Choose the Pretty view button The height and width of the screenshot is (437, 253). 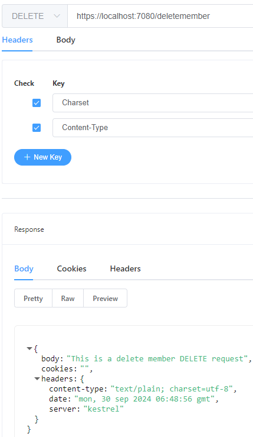tap(33, 299)
